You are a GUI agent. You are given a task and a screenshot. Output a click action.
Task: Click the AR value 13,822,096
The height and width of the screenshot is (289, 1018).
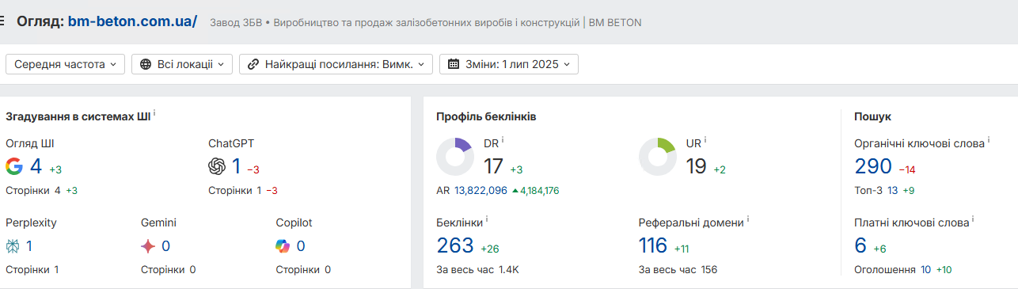pos(481,190)
